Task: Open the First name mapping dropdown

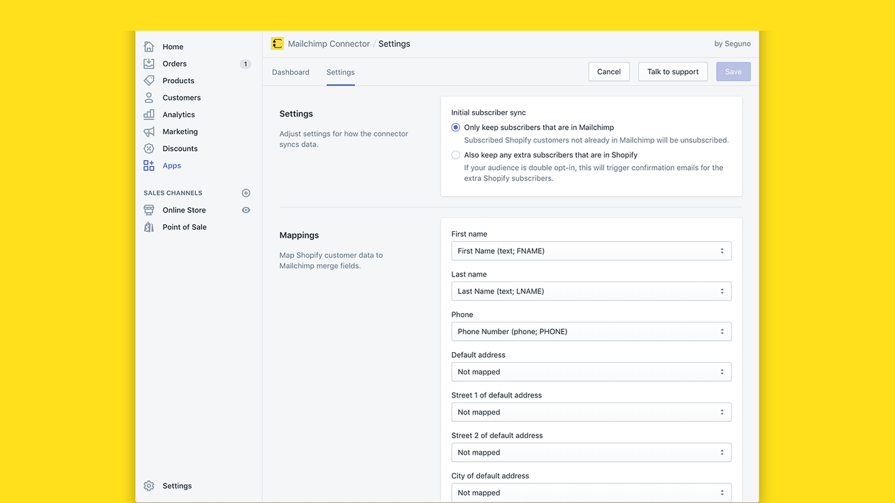Action: (x=592, y=251)
